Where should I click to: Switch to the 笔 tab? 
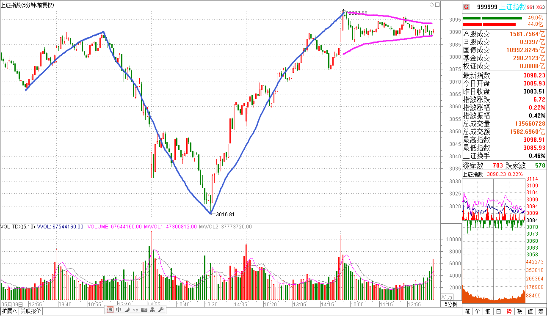point(467,311)
